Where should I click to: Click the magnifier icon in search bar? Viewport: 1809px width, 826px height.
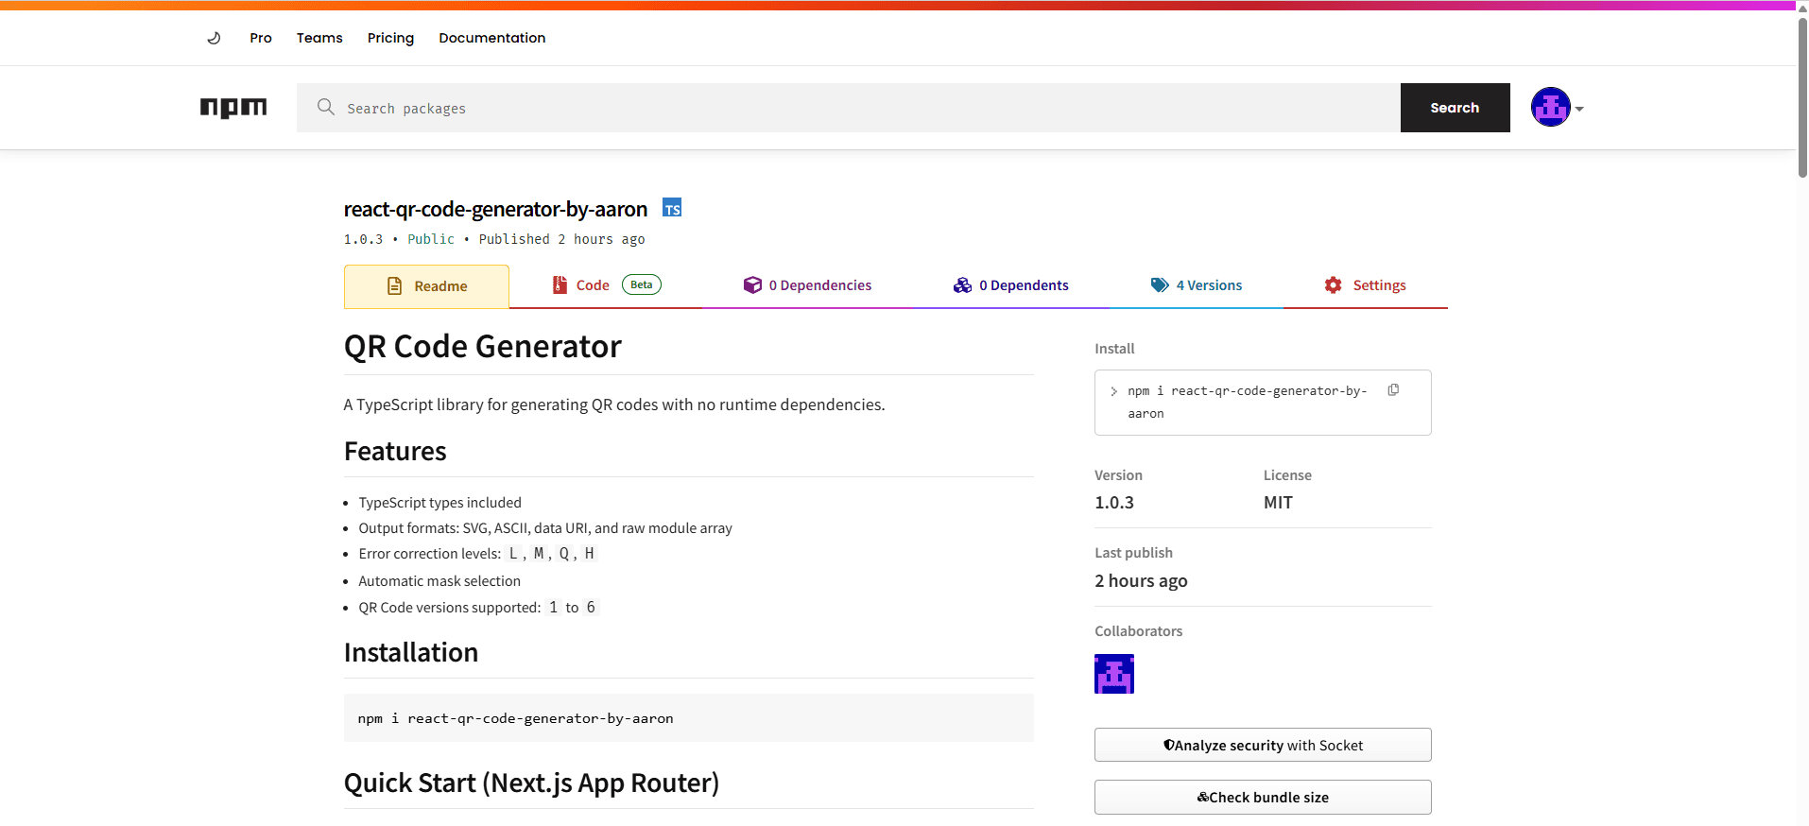(326, 107)
